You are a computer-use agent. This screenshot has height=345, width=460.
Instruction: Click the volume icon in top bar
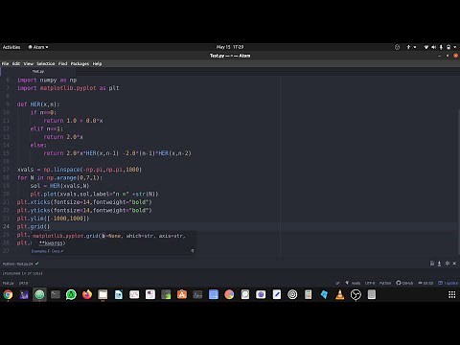tap(433, 47)
